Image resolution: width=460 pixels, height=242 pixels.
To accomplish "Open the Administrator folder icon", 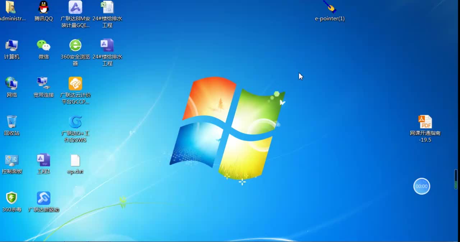I will point(11,7).
